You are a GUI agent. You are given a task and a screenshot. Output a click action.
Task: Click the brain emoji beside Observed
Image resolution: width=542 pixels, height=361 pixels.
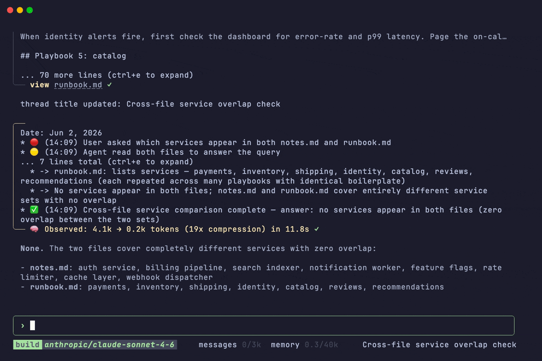pyautogui.click(x=34, y=229)
